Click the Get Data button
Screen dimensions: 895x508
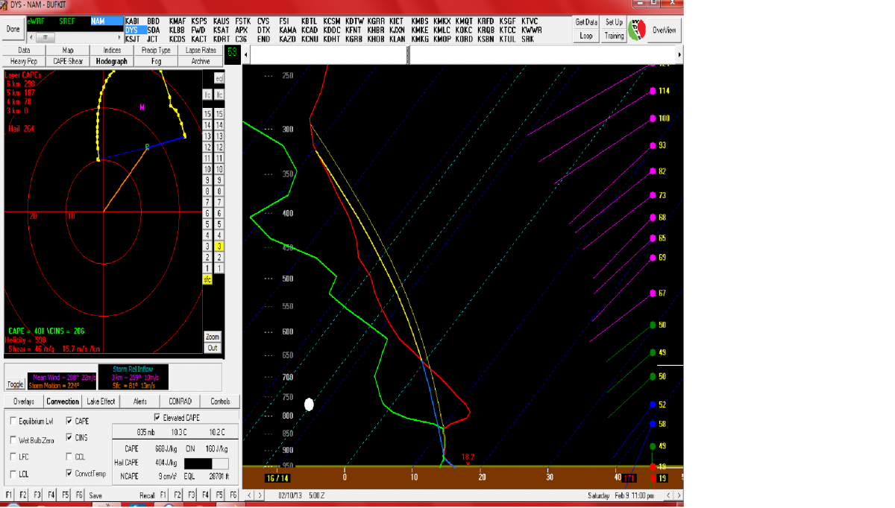point(586,22)
